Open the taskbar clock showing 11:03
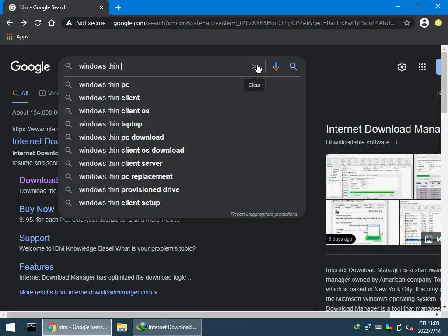448x336 pixels. (x=429, y=327)
